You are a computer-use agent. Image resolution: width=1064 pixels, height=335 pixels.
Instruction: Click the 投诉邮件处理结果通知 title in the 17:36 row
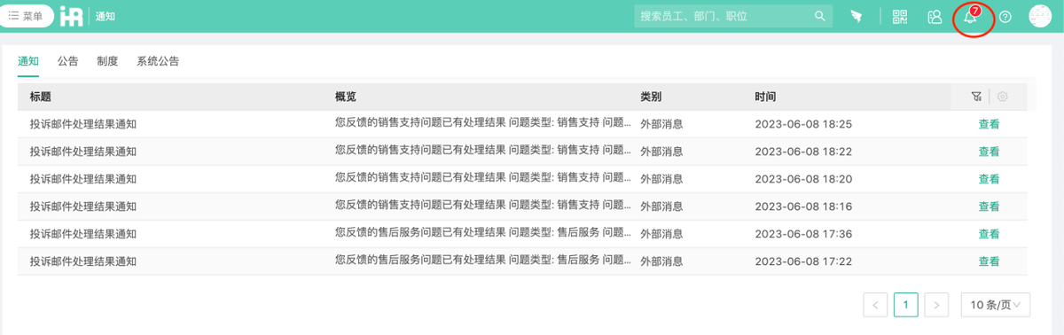(83, 234)
